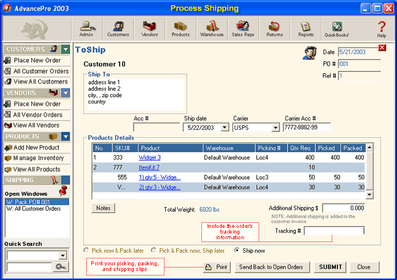The height and width of the screenshot is (280, 397).
Task: Collapse the CUSTOMERS sidebar section arrow
Action: [x=66, y=49]
